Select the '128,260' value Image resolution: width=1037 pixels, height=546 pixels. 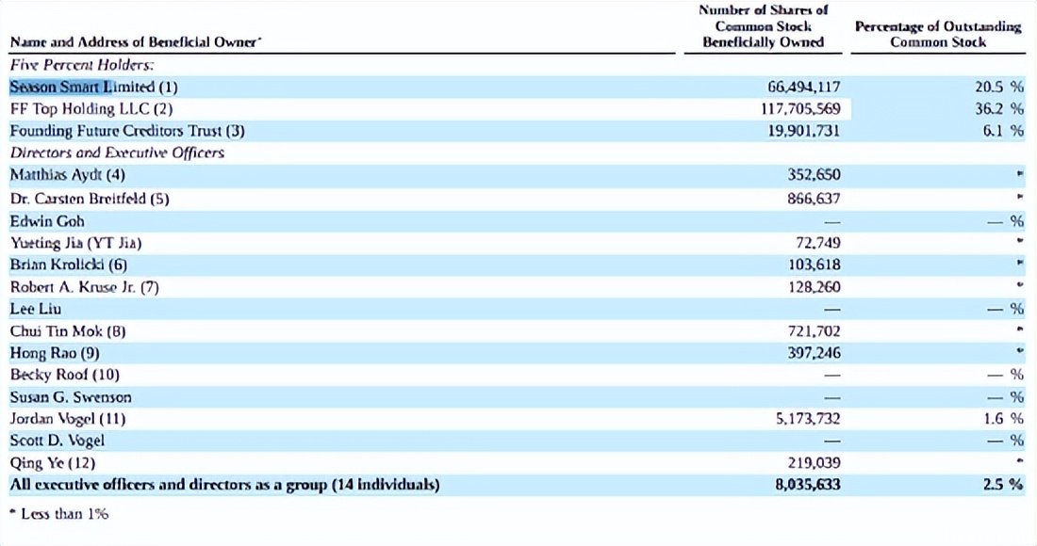815,287
